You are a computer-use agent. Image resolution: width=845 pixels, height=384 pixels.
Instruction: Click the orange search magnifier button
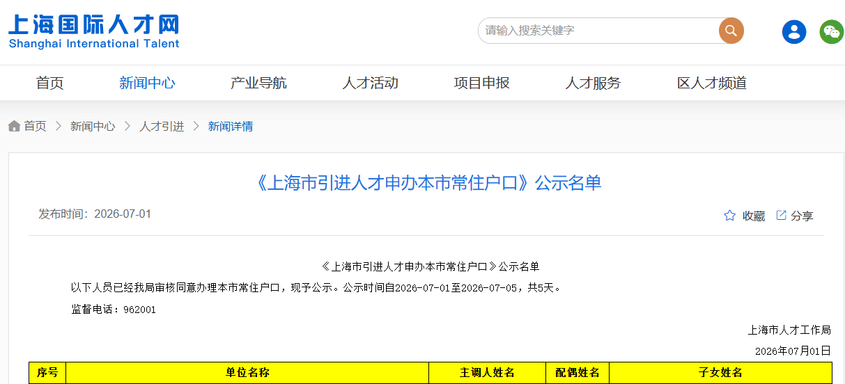coord(731,31)
